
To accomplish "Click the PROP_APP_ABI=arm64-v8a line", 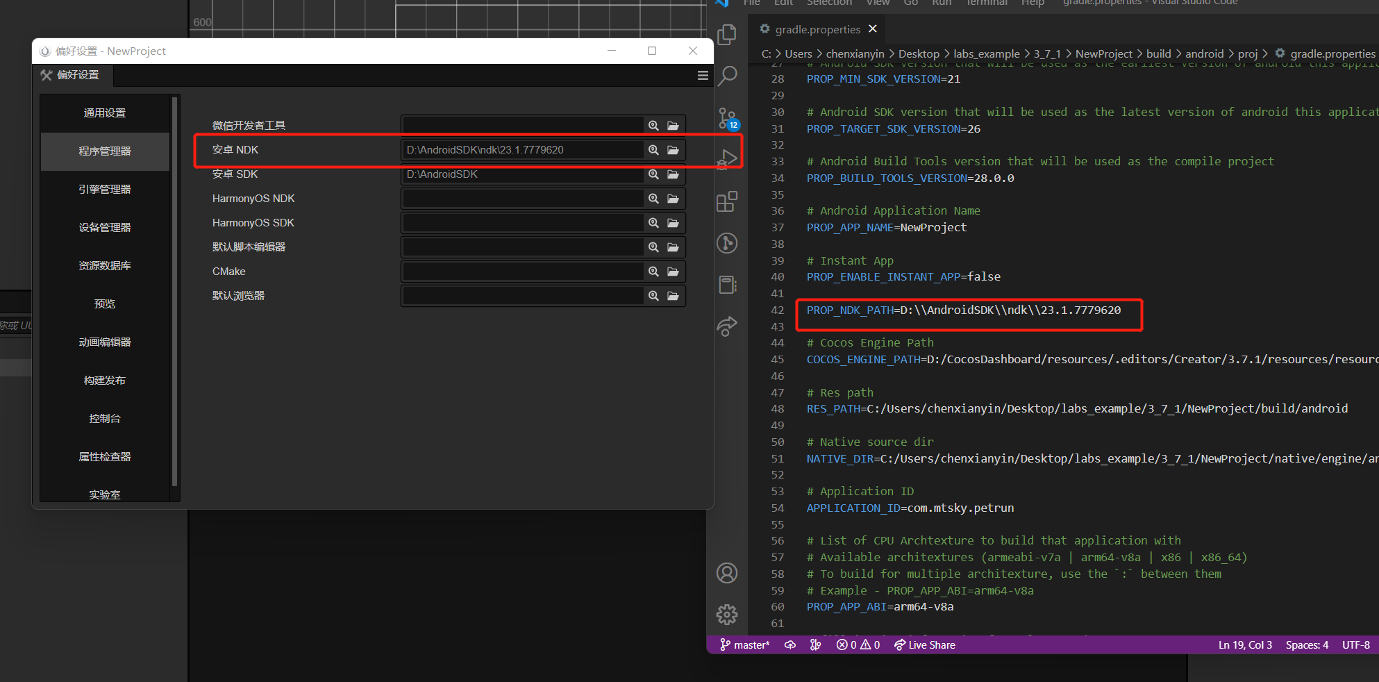I will point(880,607).
